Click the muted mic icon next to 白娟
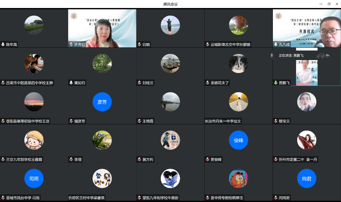Screen dimensions: 341x202 [x=139, y=45]
